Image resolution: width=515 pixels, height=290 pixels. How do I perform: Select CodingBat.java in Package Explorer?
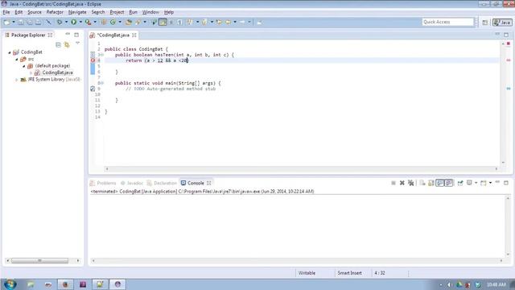pyautogui.click(x=57, y=72)
